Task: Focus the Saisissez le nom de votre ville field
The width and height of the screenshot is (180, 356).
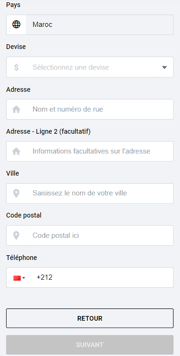Action: (x=99, y=194)
